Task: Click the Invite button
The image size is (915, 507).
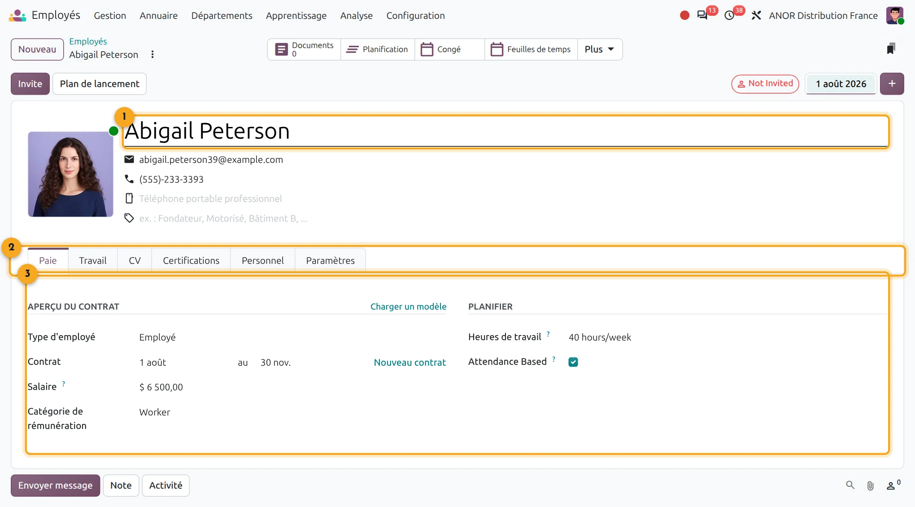Action: 30,84
